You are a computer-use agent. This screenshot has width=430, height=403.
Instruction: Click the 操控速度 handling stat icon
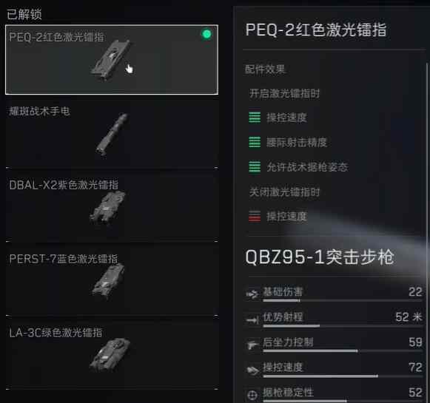(x=252, y=370)
